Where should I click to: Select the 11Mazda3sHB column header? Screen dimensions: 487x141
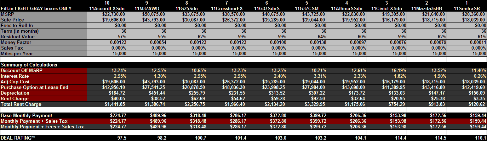427,8
